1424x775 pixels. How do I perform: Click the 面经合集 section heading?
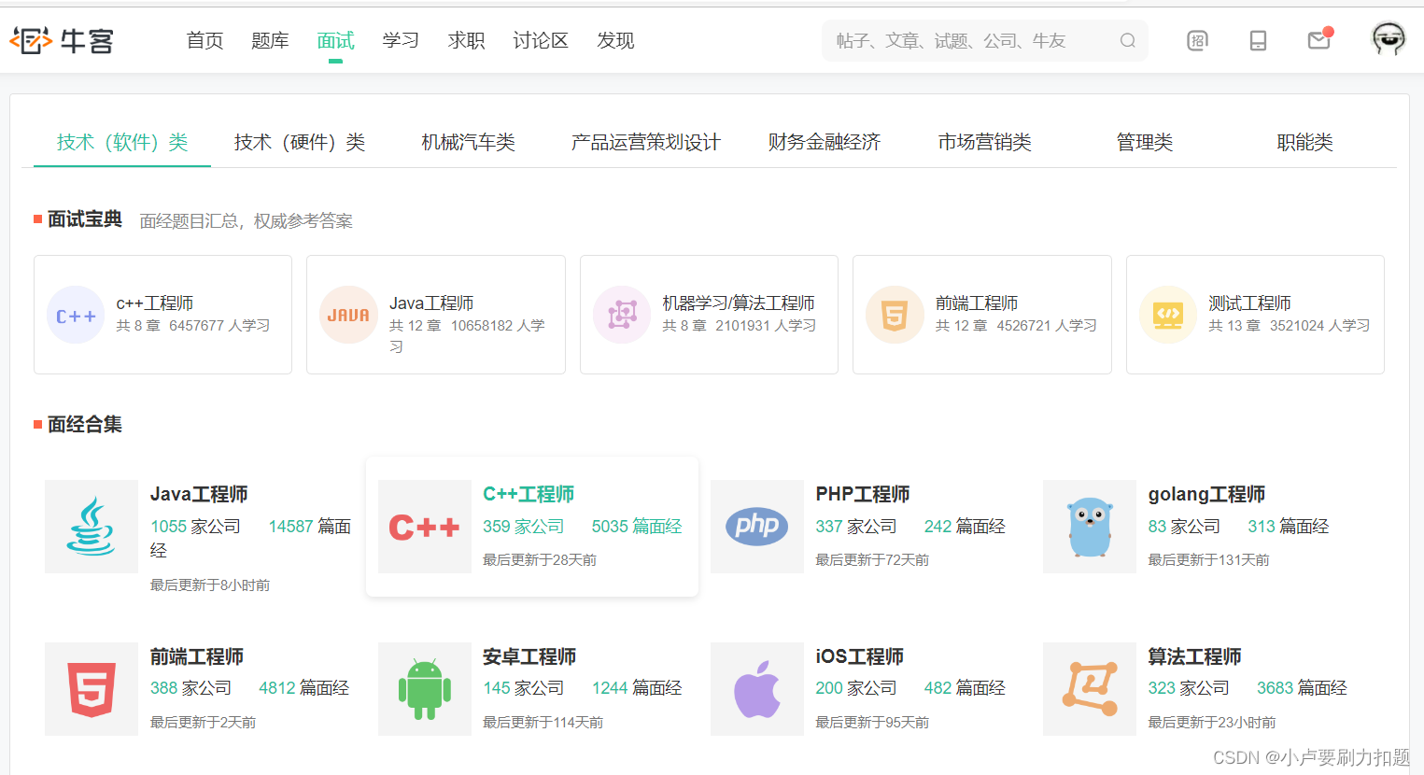[x=85, y=424]
